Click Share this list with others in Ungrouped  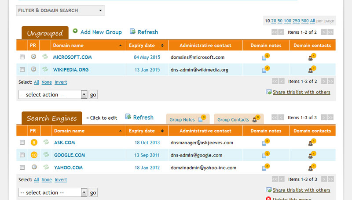[x=301, y=92]
